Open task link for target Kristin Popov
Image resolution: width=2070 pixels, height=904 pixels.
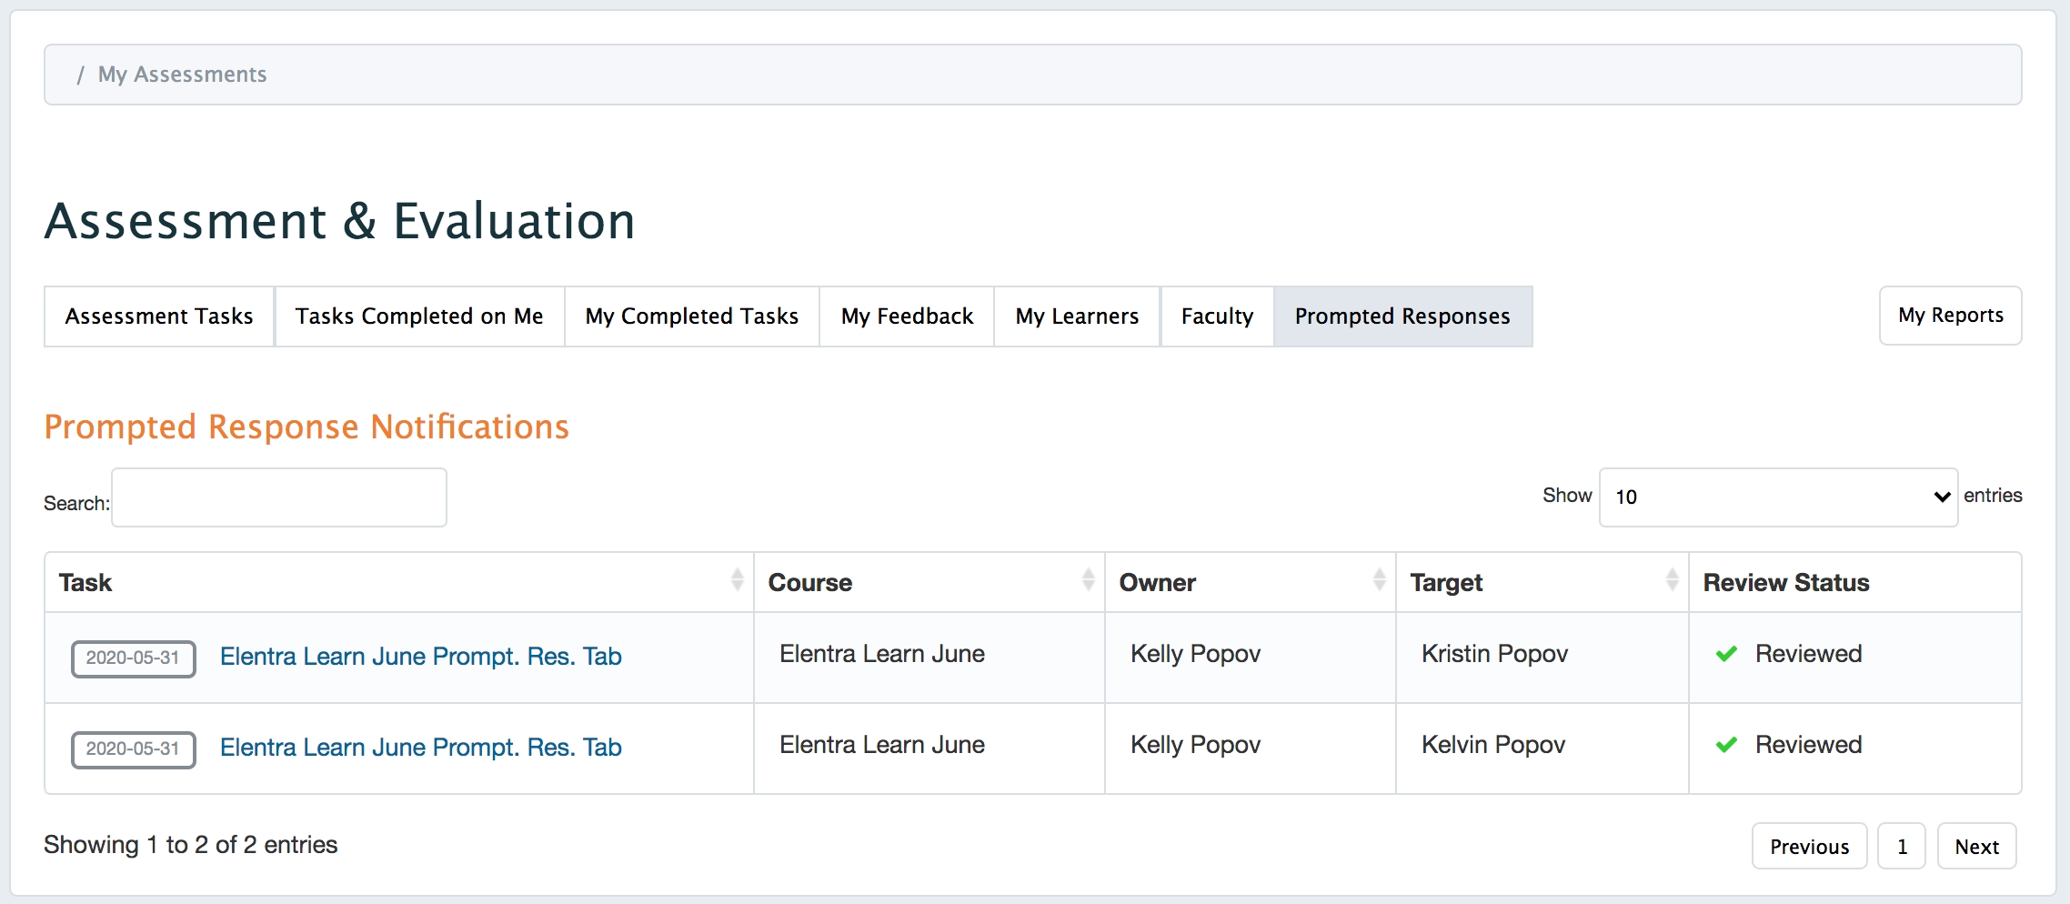coord(420,657)
